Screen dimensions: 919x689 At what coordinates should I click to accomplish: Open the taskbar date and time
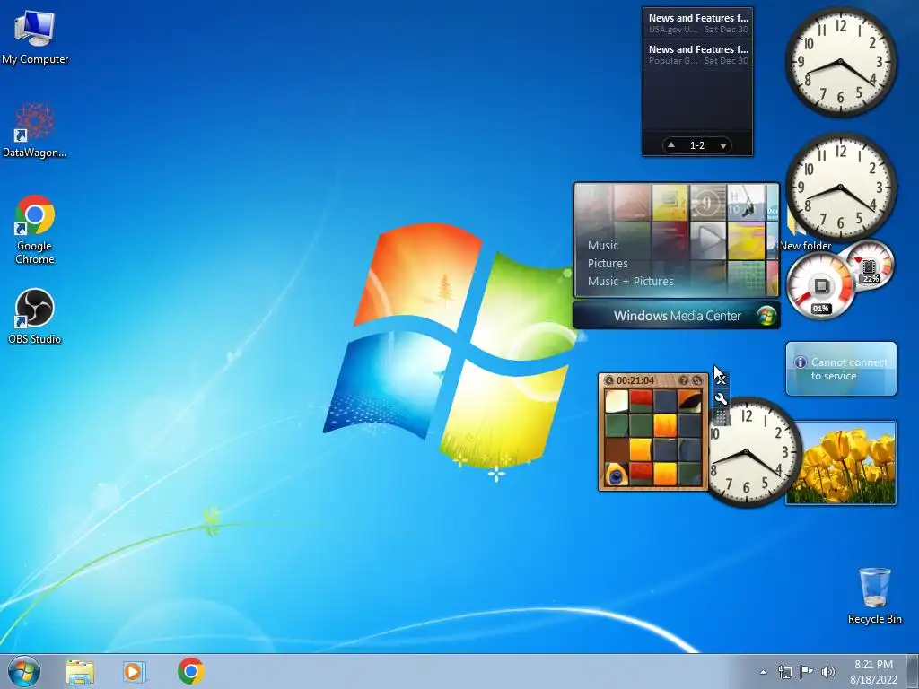[873, 672]
